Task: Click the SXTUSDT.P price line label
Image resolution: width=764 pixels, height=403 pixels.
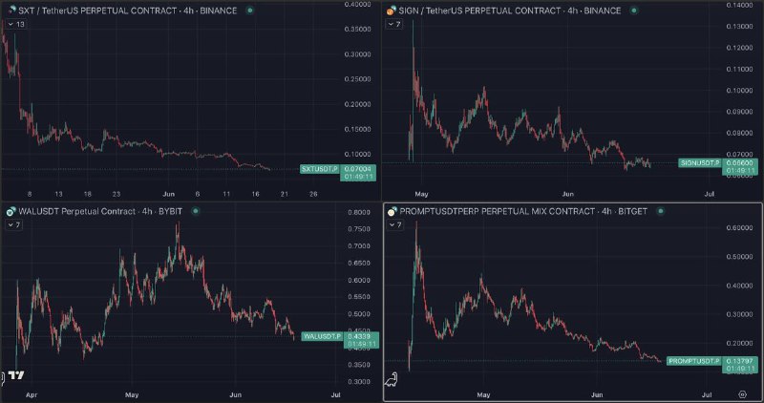Action: click(x=319, y=169)
